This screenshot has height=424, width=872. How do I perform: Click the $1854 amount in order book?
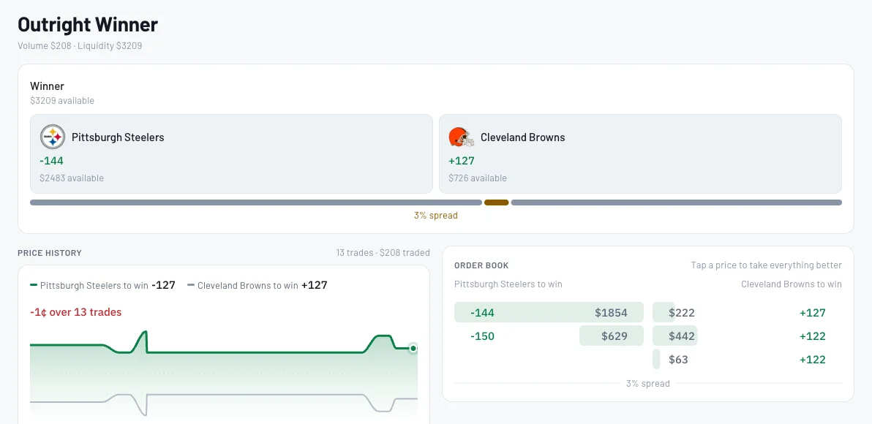tap(611, 312)
